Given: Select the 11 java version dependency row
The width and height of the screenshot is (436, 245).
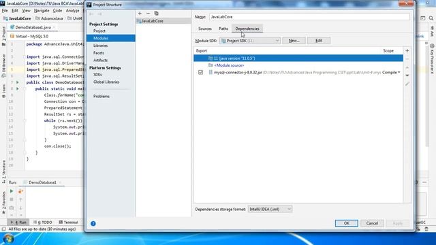Looking at the screenshot, I should [x=298, y=59].
